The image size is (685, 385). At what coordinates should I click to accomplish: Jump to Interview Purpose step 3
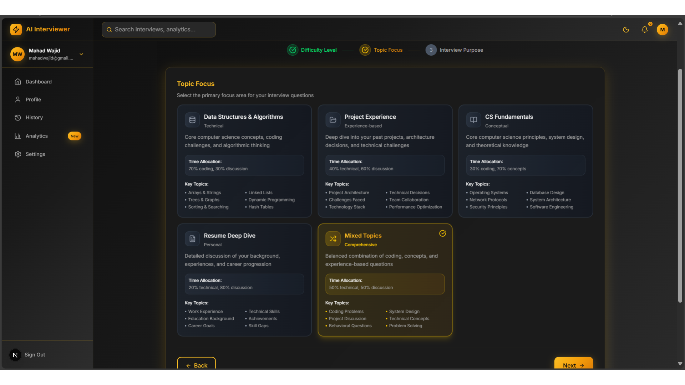454,50
